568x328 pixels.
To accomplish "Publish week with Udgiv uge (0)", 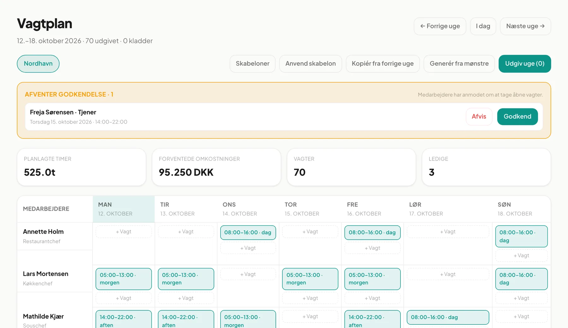I will coord(525,64).
